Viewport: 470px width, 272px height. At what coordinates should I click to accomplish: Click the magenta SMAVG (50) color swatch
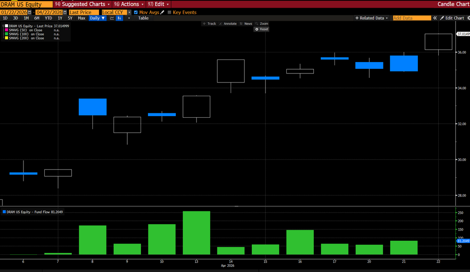(x=7, y=30)
